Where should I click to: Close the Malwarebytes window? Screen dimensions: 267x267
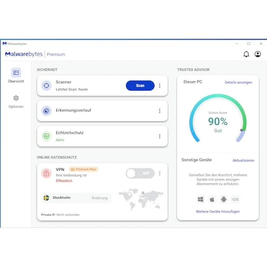(x=261, y=44)
